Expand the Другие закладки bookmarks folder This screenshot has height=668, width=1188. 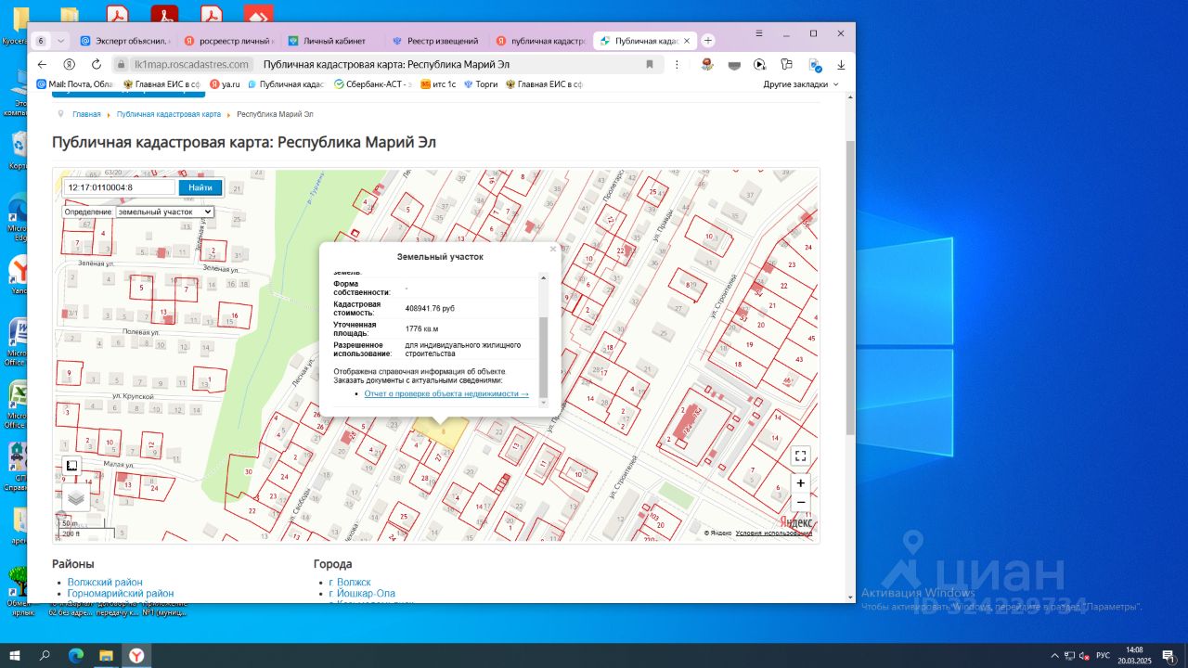(x=801, y=84)
